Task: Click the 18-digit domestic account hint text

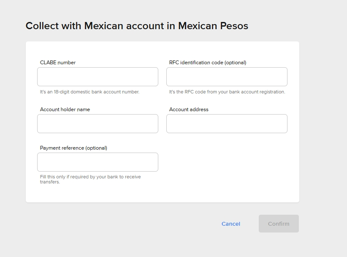Action: [x=89, y=92]
